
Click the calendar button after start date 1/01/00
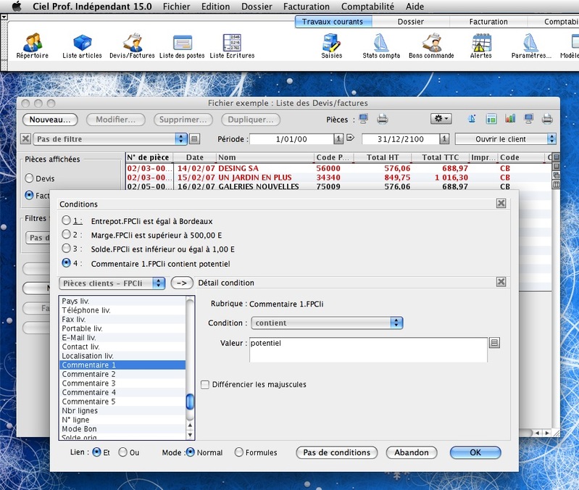pyautogui.click(x=338, y=139)
